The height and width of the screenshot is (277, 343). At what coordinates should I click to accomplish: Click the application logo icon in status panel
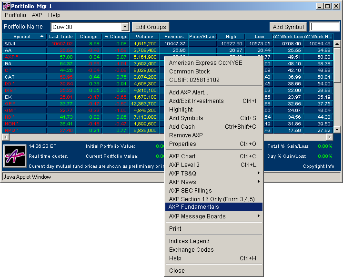pos(14,155)
